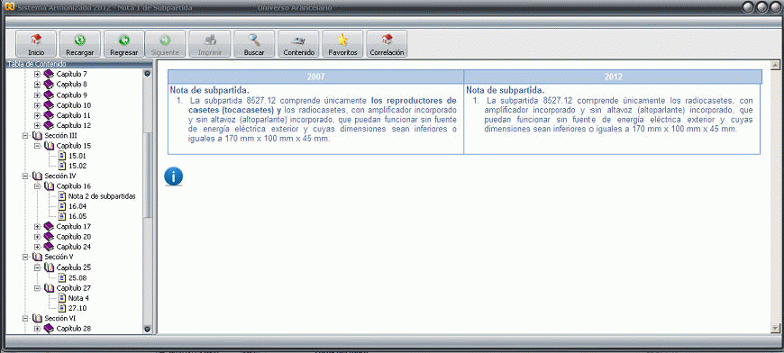The image size is (784, 353).
Task: Go to Inicio home button
Action: 36,43
